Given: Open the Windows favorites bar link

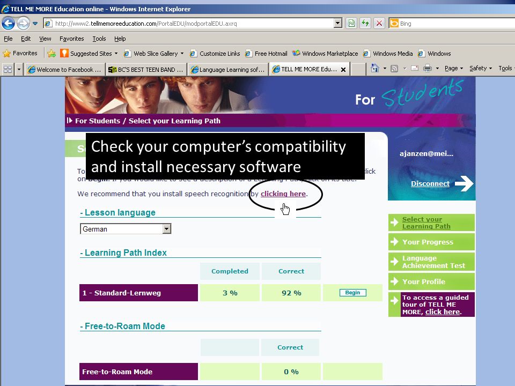Looking at the screenshot, I should (435, 54).
